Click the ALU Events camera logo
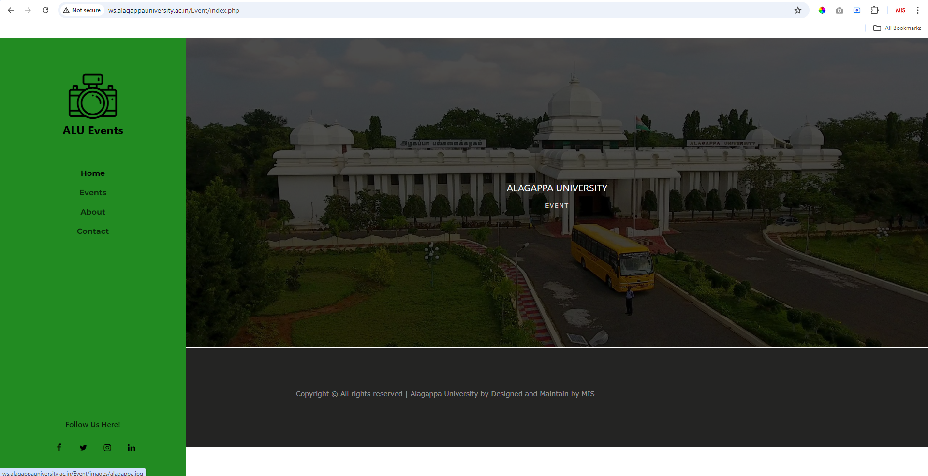The height and width of the screenshot is (476, 928). pyautogui.click(x=93, y=96)
